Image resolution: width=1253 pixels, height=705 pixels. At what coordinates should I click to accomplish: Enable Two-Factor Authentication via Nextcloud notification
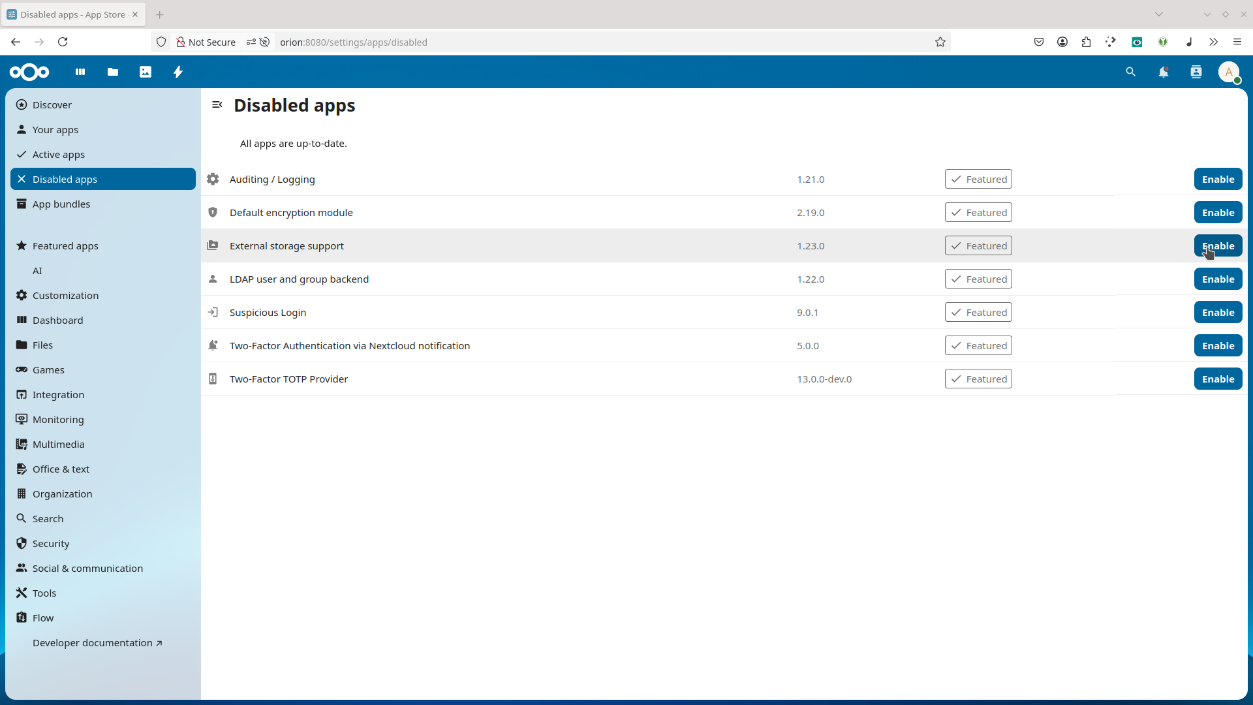coord(1218,345)
